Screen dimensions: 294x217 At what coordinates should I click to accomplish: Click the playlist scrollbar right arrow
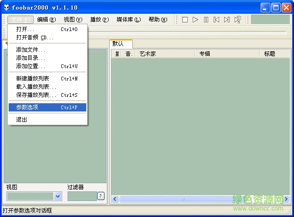pos(286,199)
